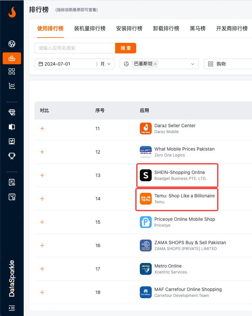
Task: Click the DataSparkle flame logo
Action: pos(12,12)
